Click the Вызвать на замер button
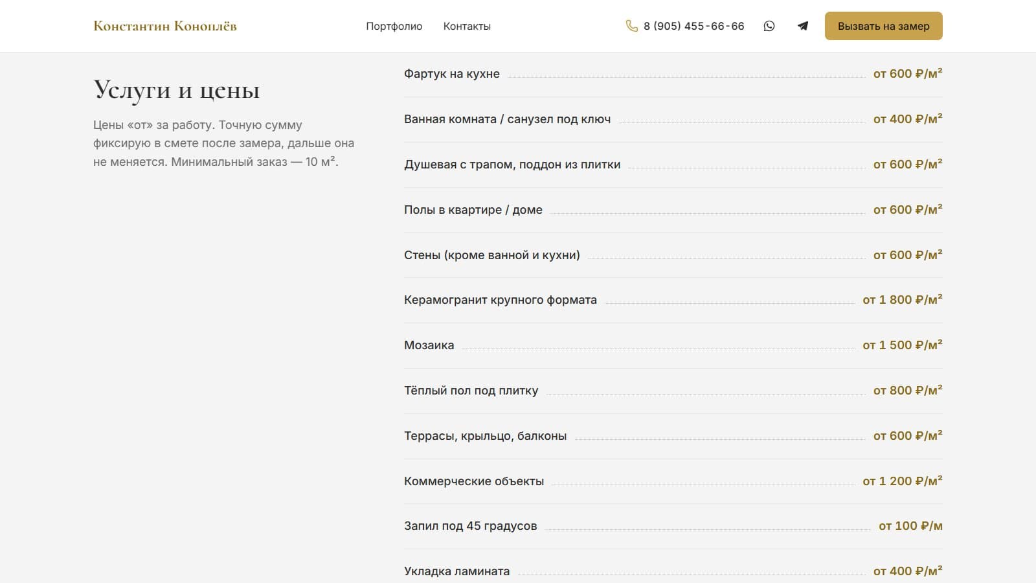1036x583 pixels. pos(883,26)
